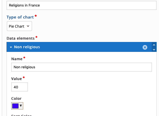
Task: Open the Color picker dropdown arrow
Action: tap(21, 106)
